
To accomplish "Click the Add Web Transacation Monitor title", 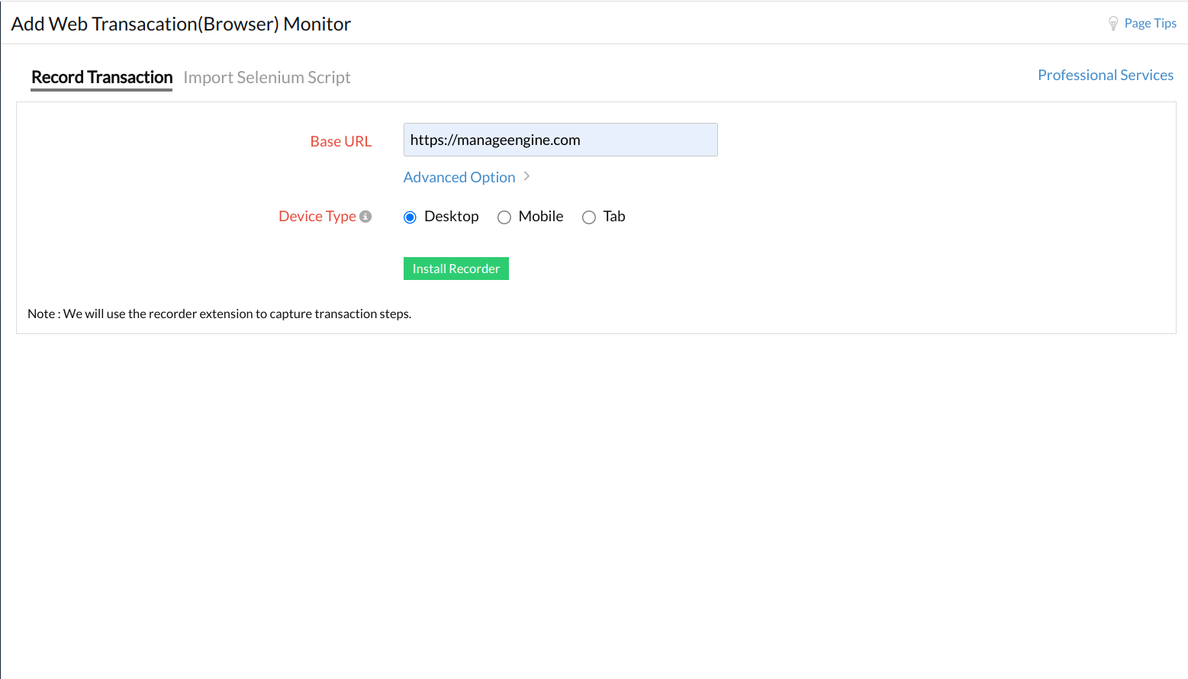I will pos(181,24).
